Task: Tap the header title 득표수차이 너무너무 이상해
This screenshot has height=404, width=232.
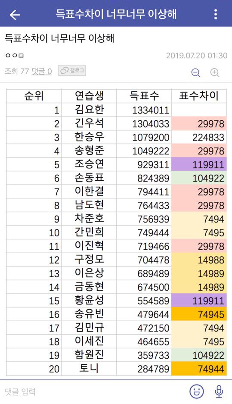Action: point(116,14)
